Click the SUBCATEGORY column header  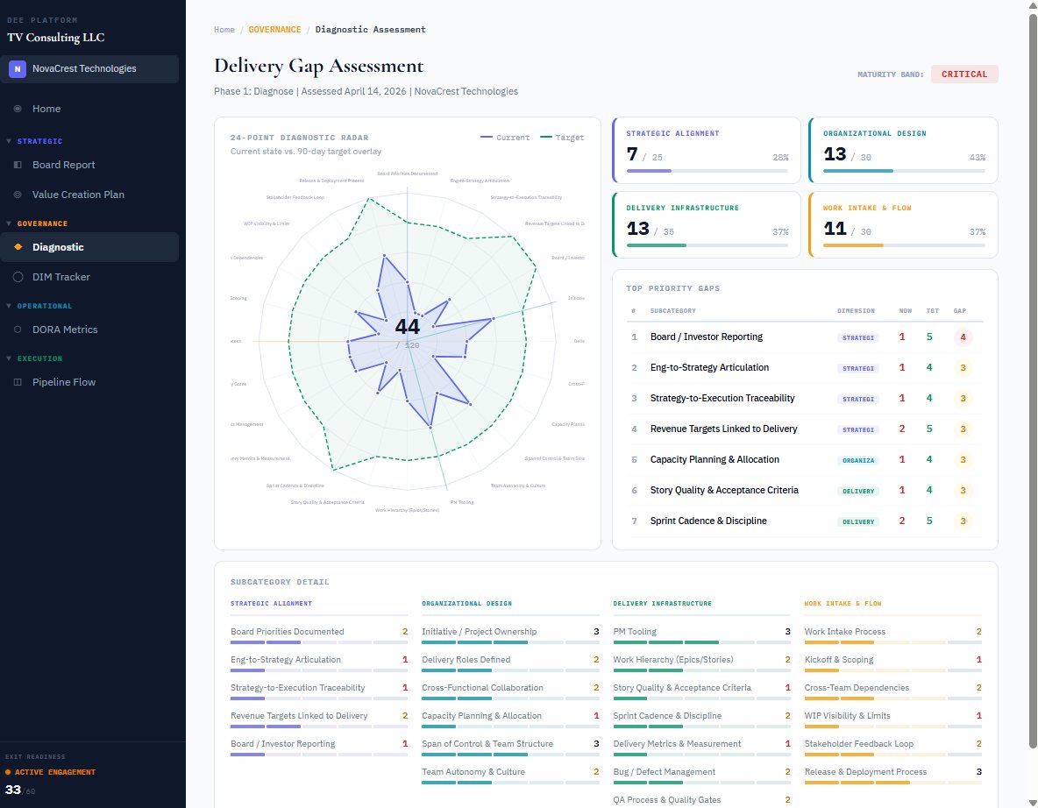672,311
